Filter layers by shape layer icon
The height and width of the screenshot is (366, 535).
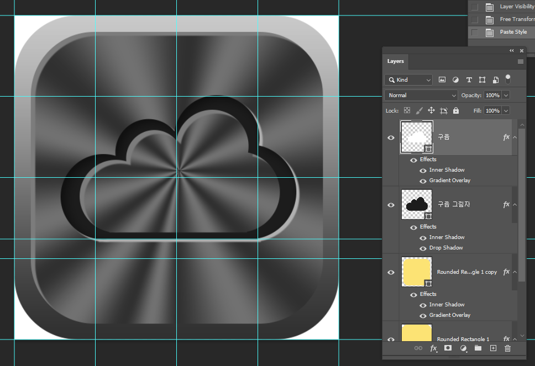click(x=482, y=79)
